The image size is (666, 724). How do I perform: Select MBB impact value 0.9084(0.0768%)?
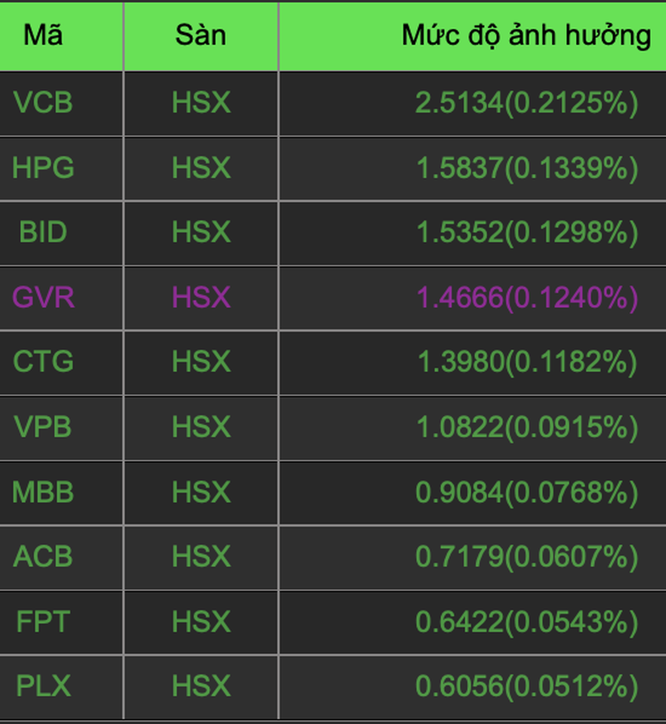click(526, 492)
